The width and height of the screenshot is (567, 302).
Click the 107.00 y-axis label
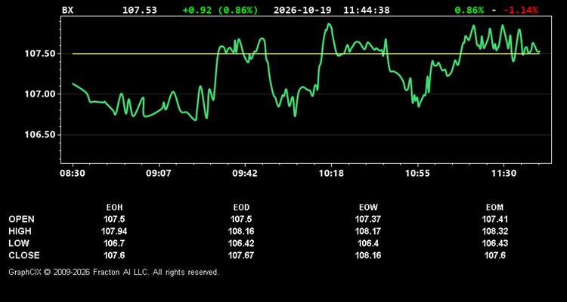(40, 94)
